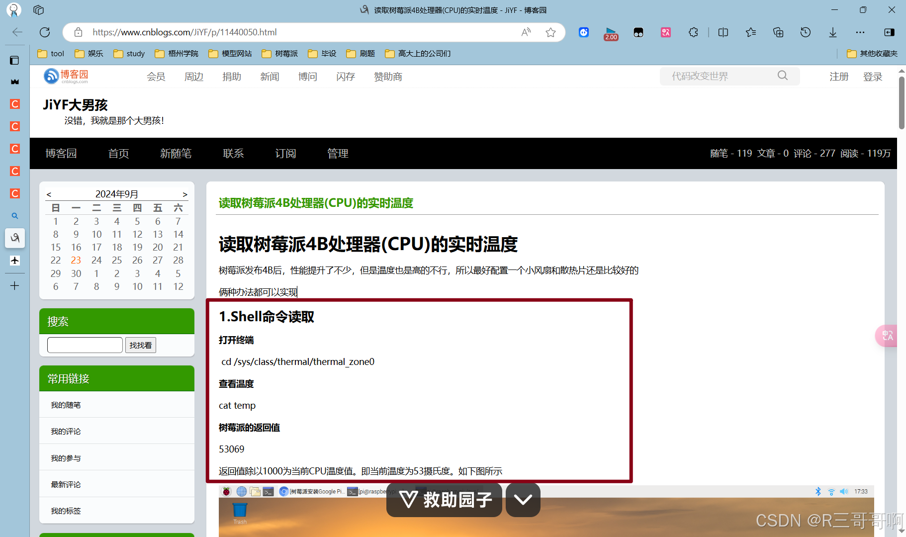Go to next month in calendar
The image size is (906, 537).
click(x=185, y=194)
